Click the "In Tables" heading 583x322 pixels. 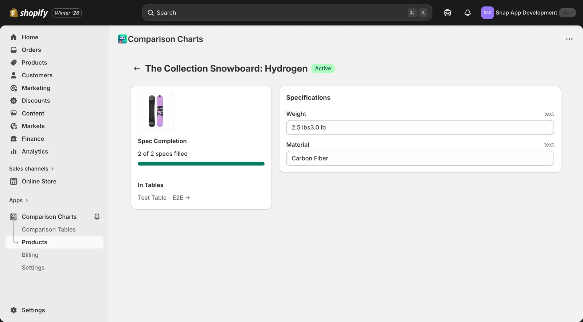tap(150, 185)
